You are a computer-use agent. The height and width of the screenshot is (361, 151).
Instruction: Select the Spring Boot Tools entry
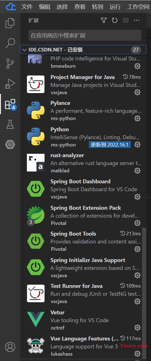(83, 242)
